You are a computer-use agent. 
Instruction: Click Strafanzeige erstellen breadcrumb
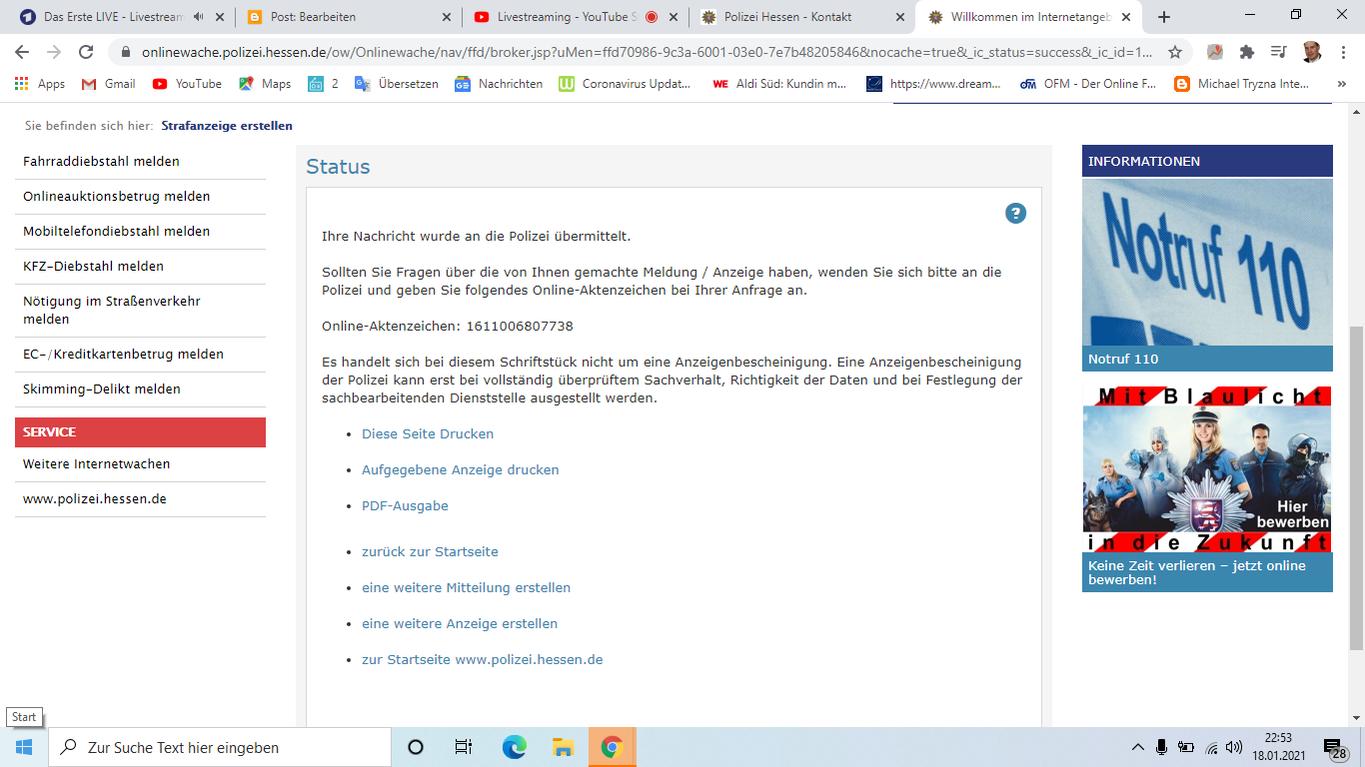coord(227,126)
